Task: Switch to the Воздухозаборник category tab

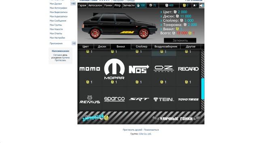Action: (166, 47)
